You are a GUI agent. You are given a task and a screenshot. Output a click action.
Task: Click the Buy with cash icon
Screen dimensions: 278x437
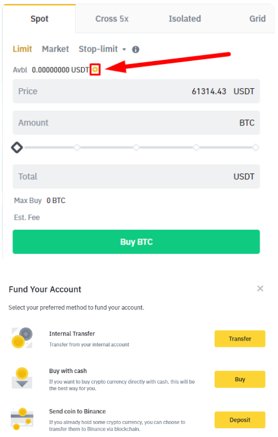click(22, 378)
